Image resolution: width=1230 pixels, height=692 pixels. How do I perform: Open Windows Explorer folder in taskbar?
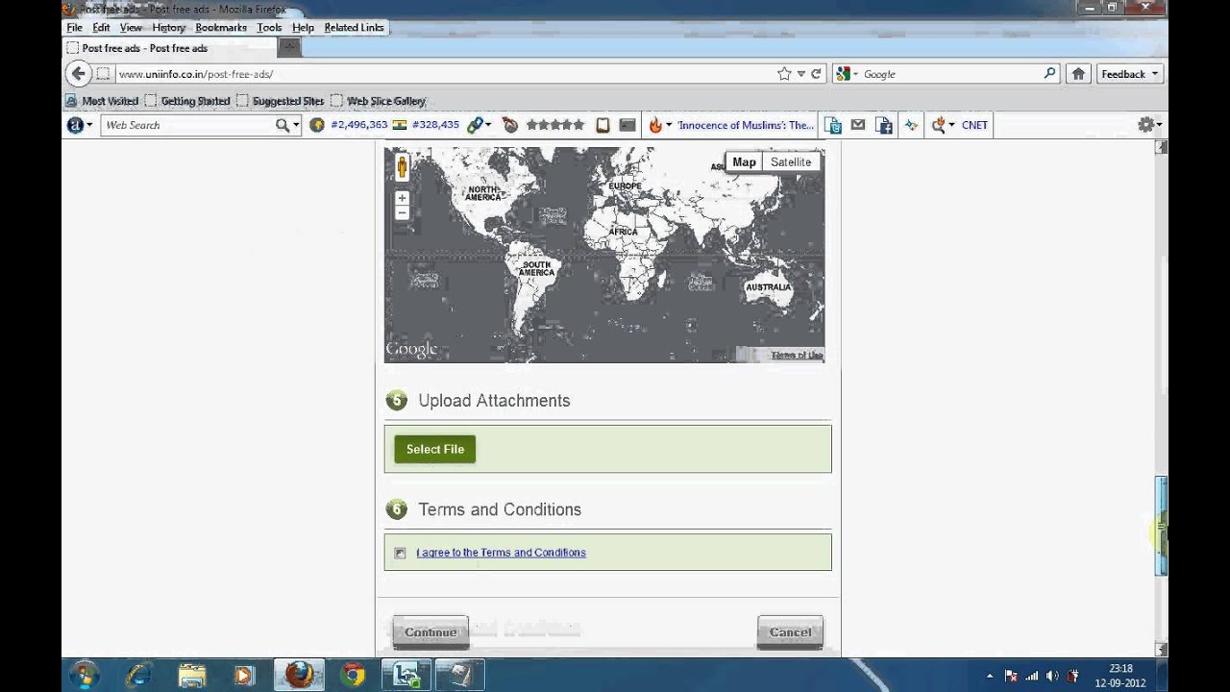[192, 676]
